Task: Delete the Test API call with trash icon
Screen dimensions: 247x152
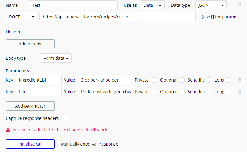Action: [x=240, y=5]
